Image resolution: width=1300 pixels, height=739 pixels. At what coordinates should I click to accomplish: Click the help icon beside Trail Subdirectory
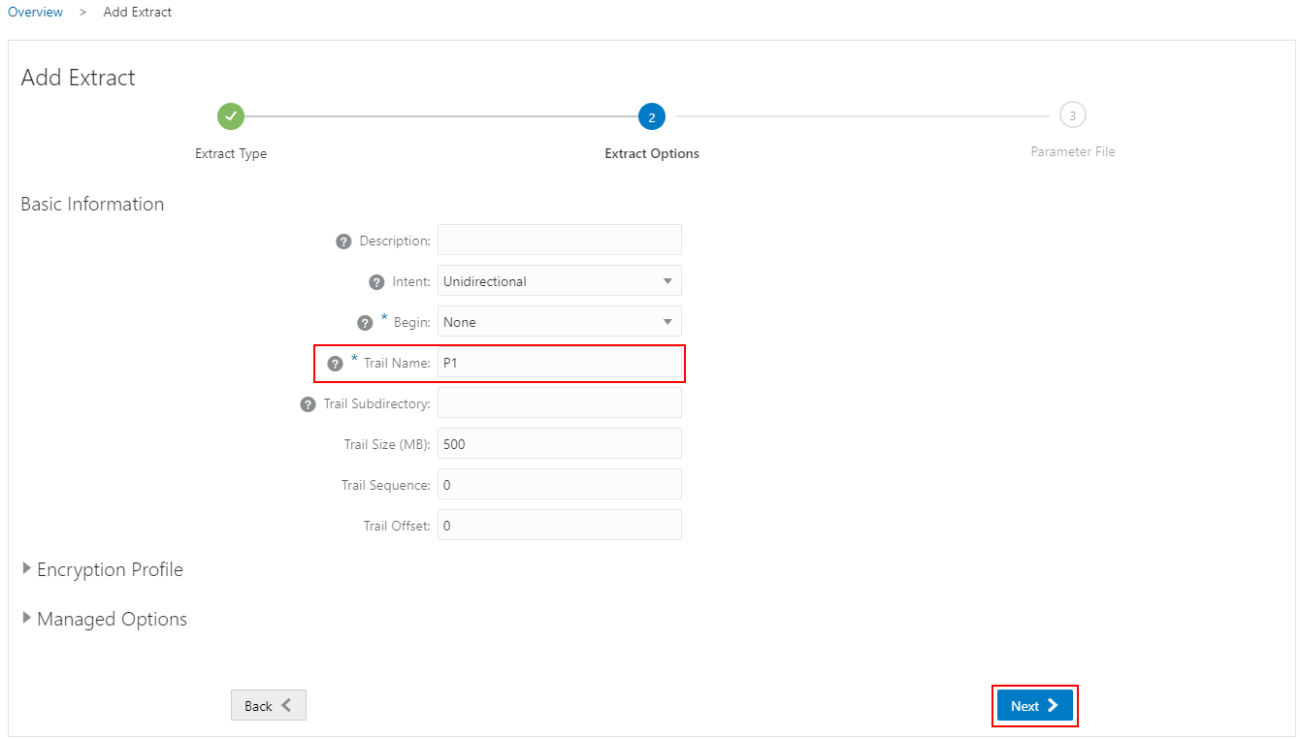(309, 404)
